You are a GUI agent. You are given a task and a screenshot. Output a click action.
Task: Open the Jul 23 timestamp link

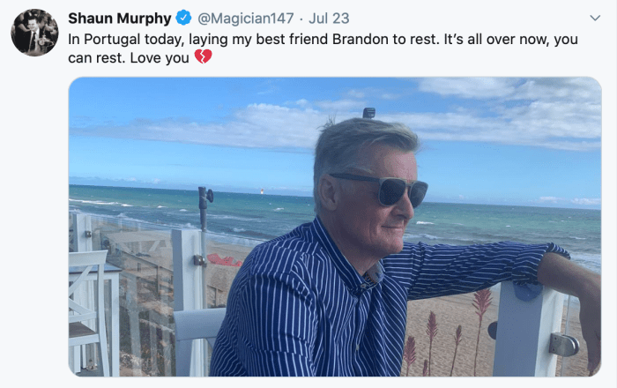pos(329,19)
